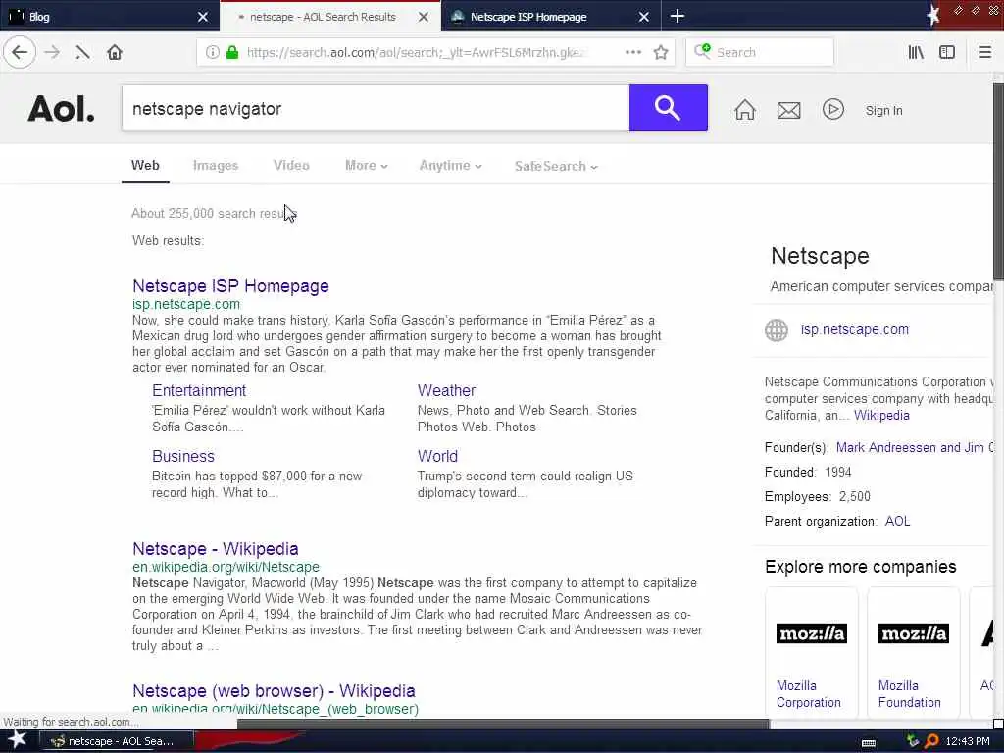Click the forward navigation arrow
The width and height of the screenshot is (1004, 753).
click(52, 52)
